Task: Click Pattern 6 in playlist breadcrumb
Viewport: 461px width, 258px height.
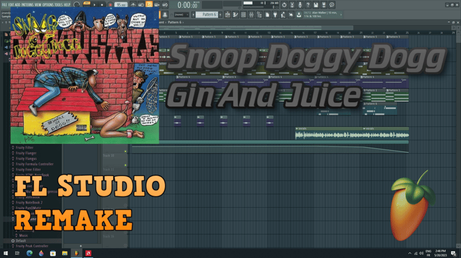Action: click(x=175, y=22)
